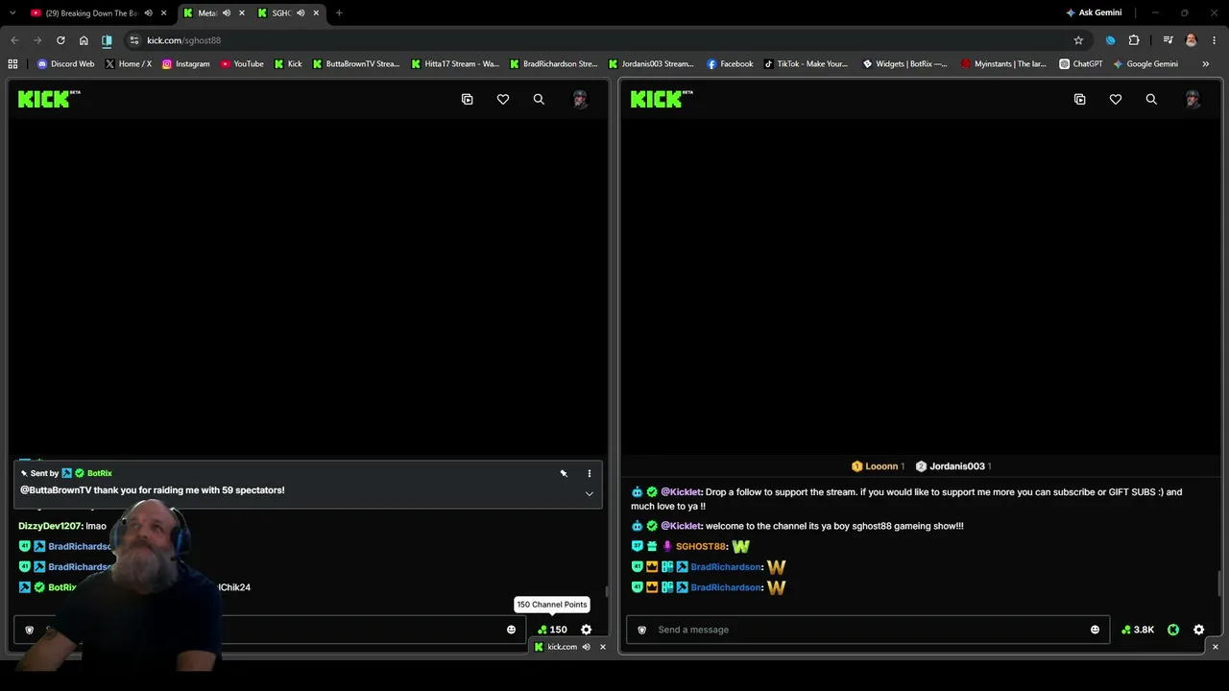Open search in the left Kick pane

[539, 99]
